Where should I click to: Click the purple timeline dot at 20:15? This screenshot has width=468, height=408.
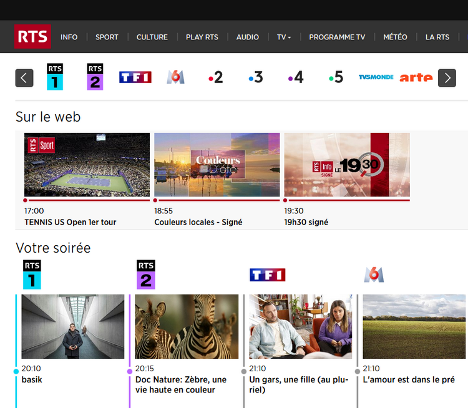130,372
